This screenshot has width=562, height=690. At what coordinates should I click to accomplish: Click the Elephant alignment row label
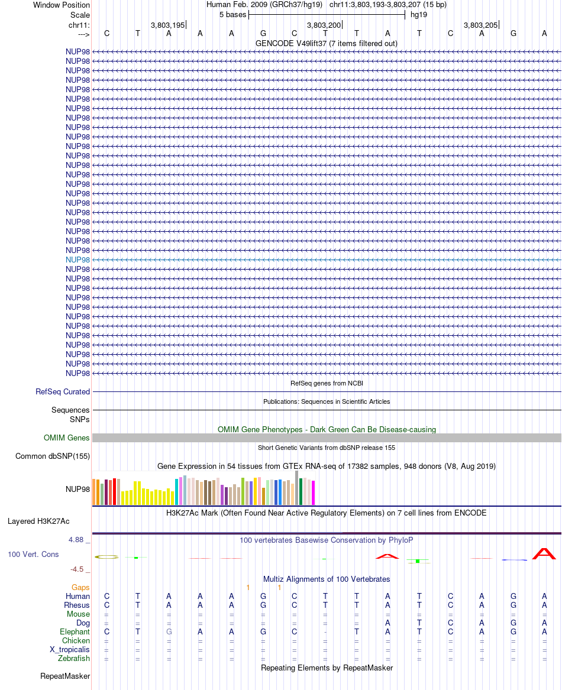tap(75, 632)
